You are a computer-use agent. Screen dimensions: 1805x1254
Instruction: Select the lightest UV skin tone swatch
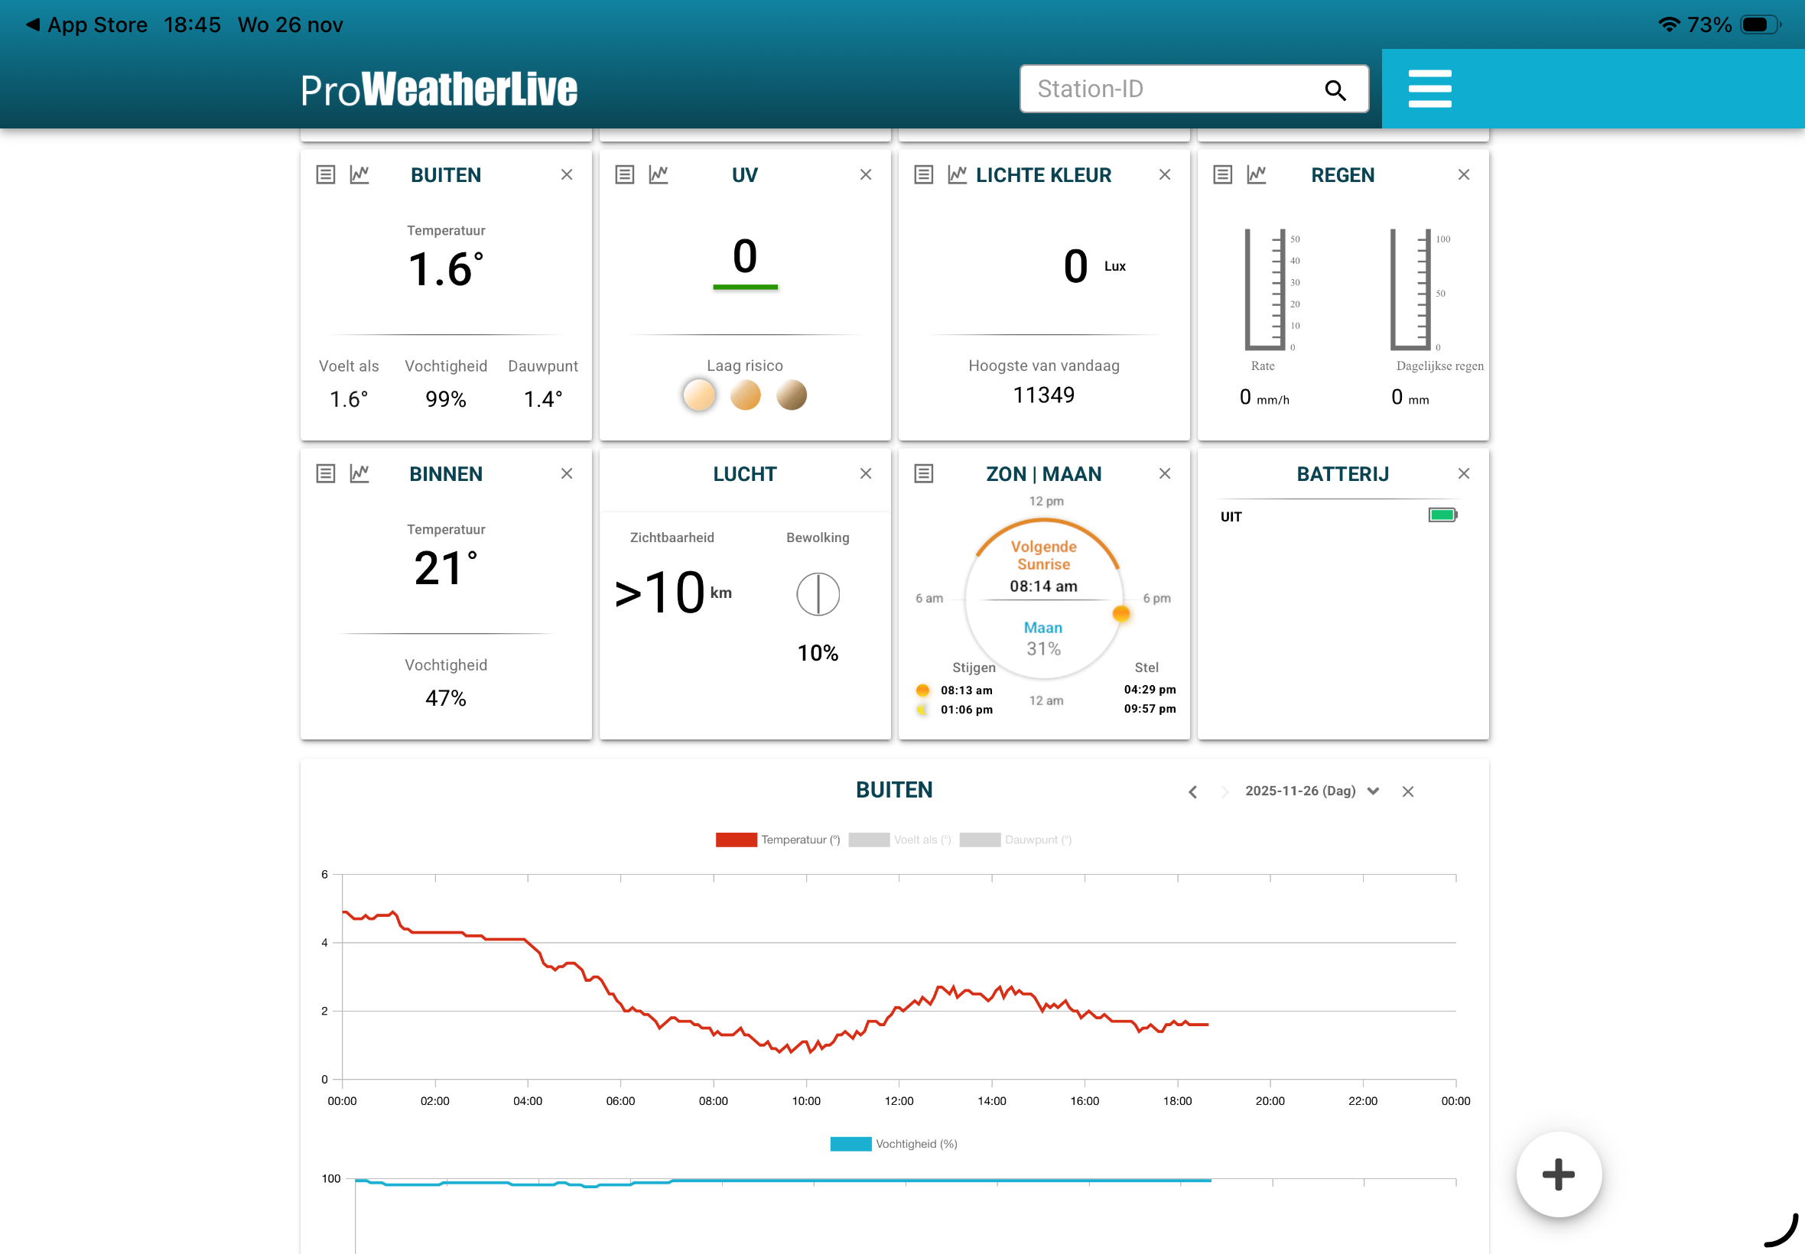point(698,395)
